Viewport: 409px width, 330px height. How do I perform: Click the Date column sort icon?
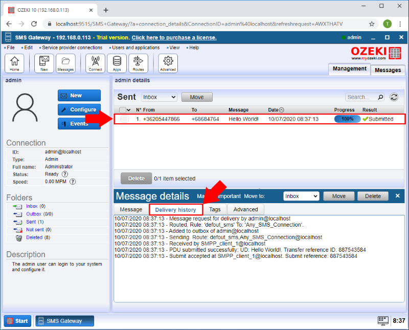click(x=282, y=110)
